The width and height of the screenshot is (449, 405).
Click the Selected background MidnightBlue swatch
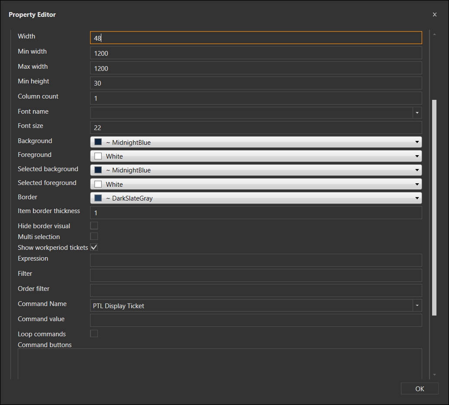click(x=98, y=170)
